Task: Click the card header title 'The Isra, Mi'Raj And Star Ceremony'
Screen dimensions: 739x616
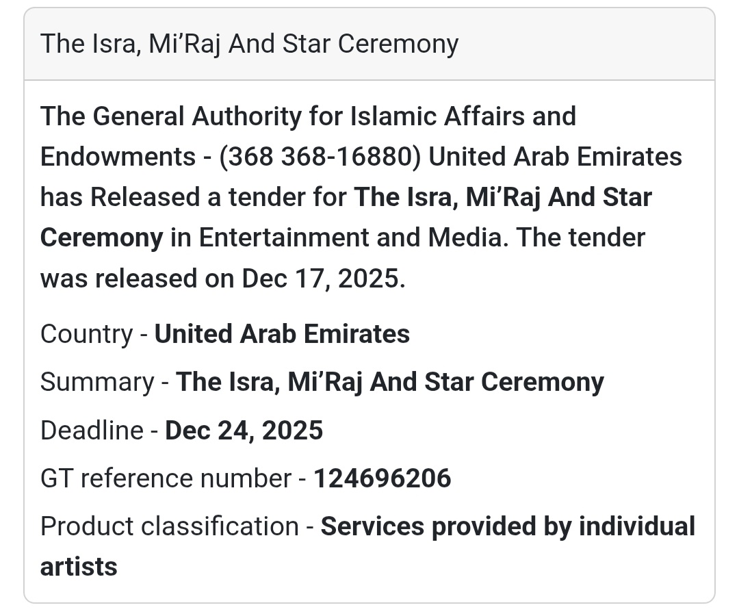Action: click(249, 44)
